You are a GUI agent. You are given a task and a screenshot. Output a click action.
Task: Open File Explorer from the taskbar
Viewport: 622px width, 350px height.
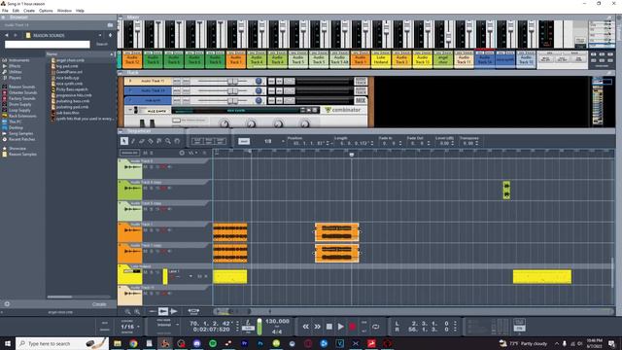pos(118,343)
